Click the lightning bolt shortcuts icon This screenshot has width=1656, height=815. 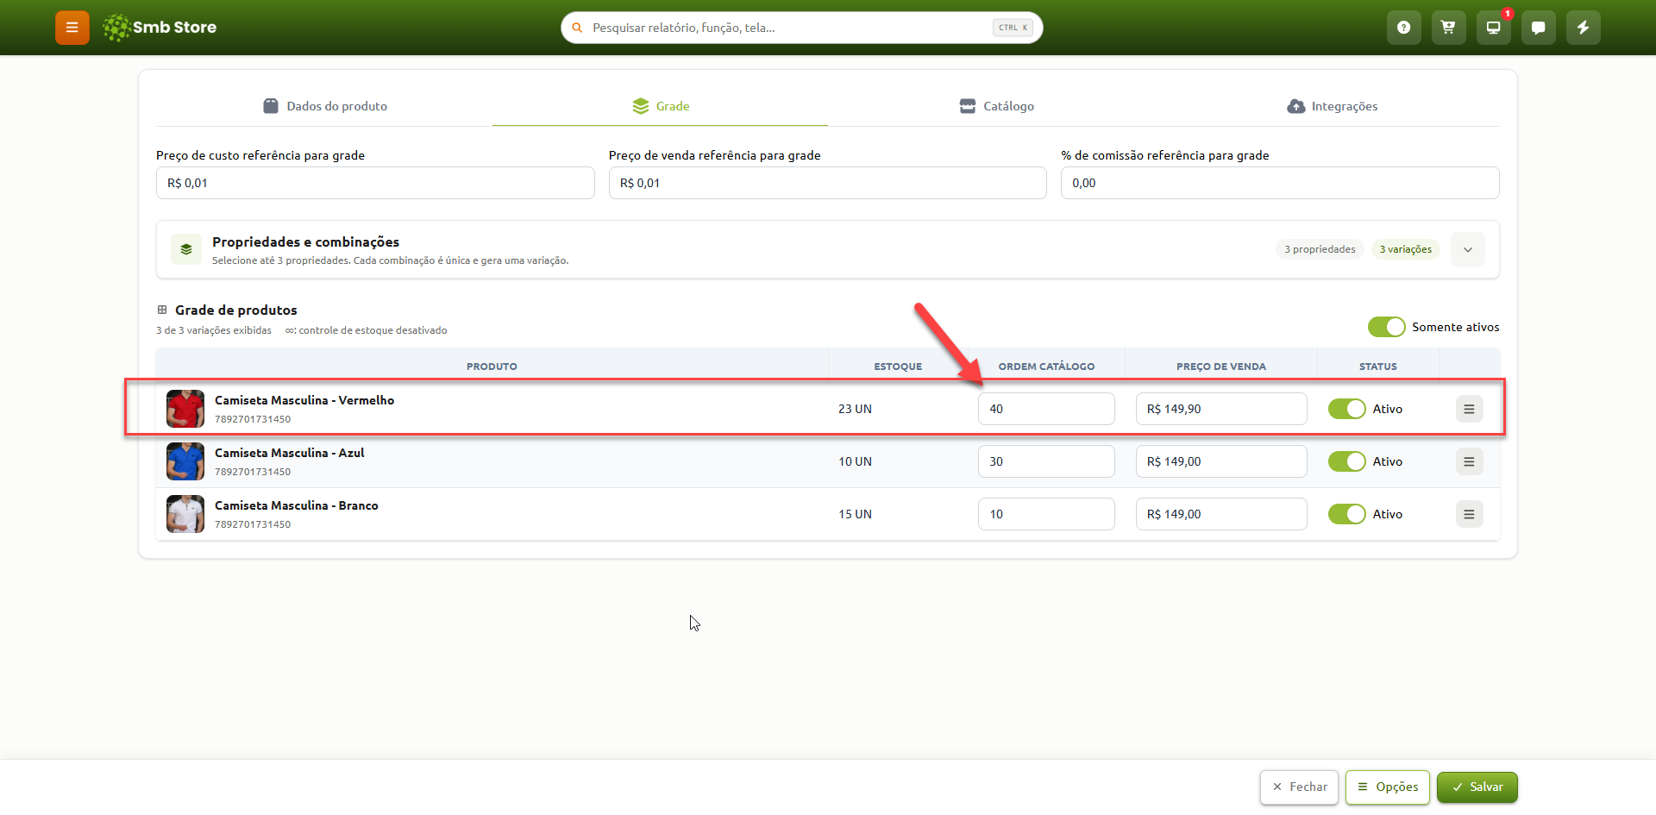[x=1584, y=28]
